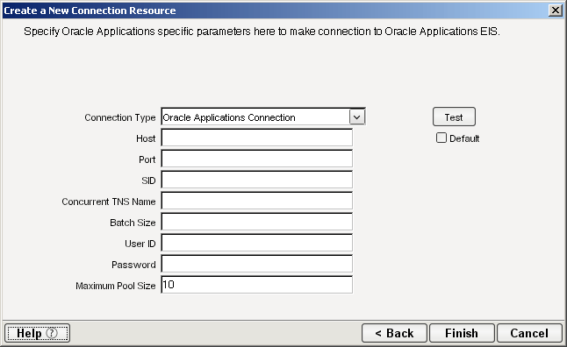
Task: Focus the Batch Size field
Action: pyautogui.click(x=257, y=222)
